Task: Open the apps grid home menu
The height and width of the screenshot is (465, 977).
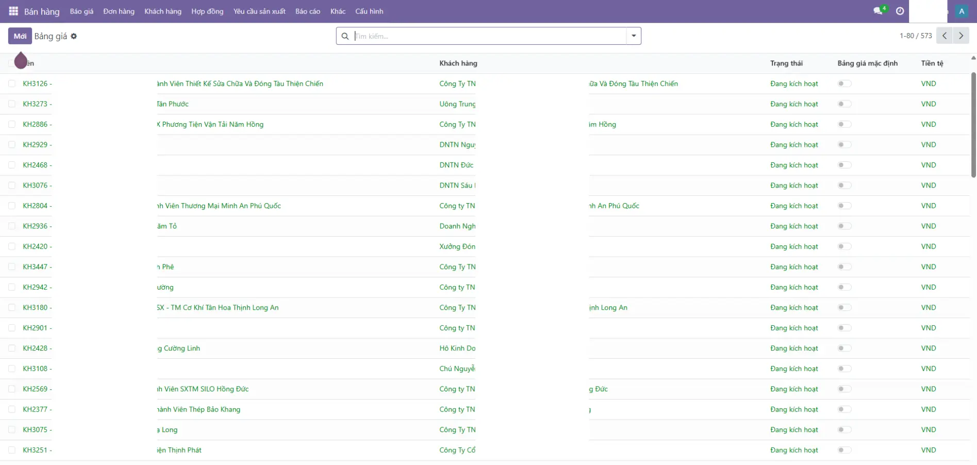Action: click(x=13, y=11)
